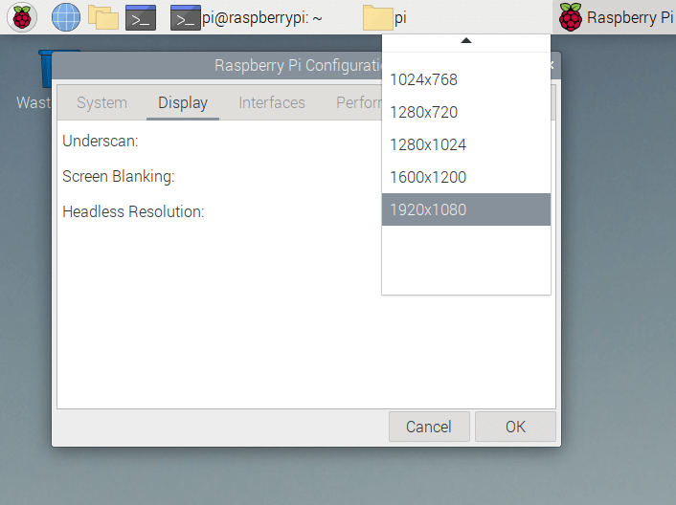Image resolution: width=676 pixels, height=505 pixels.
Task: Select the highlighted 1920x1080 option
Action: point(466,209)
